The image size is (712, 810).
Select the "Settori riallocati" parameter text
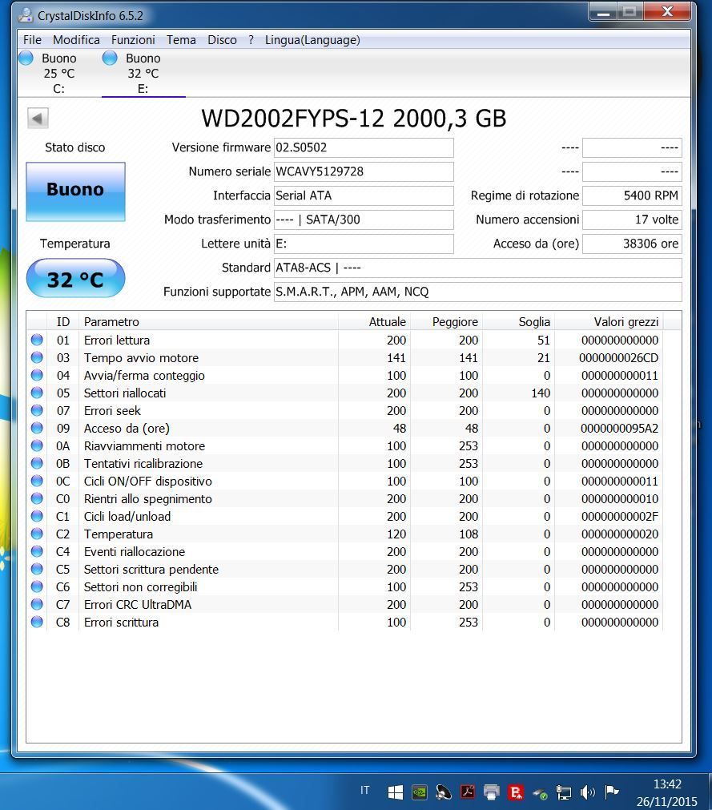pyautogui.click(x=125, y=393)
